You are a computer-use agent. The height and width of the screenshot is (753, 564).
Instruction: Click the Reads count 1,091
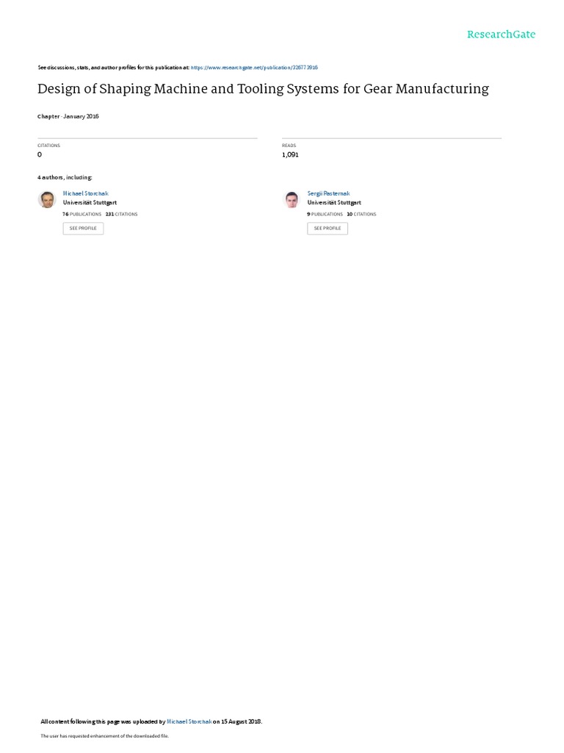[x=290, y=154]
